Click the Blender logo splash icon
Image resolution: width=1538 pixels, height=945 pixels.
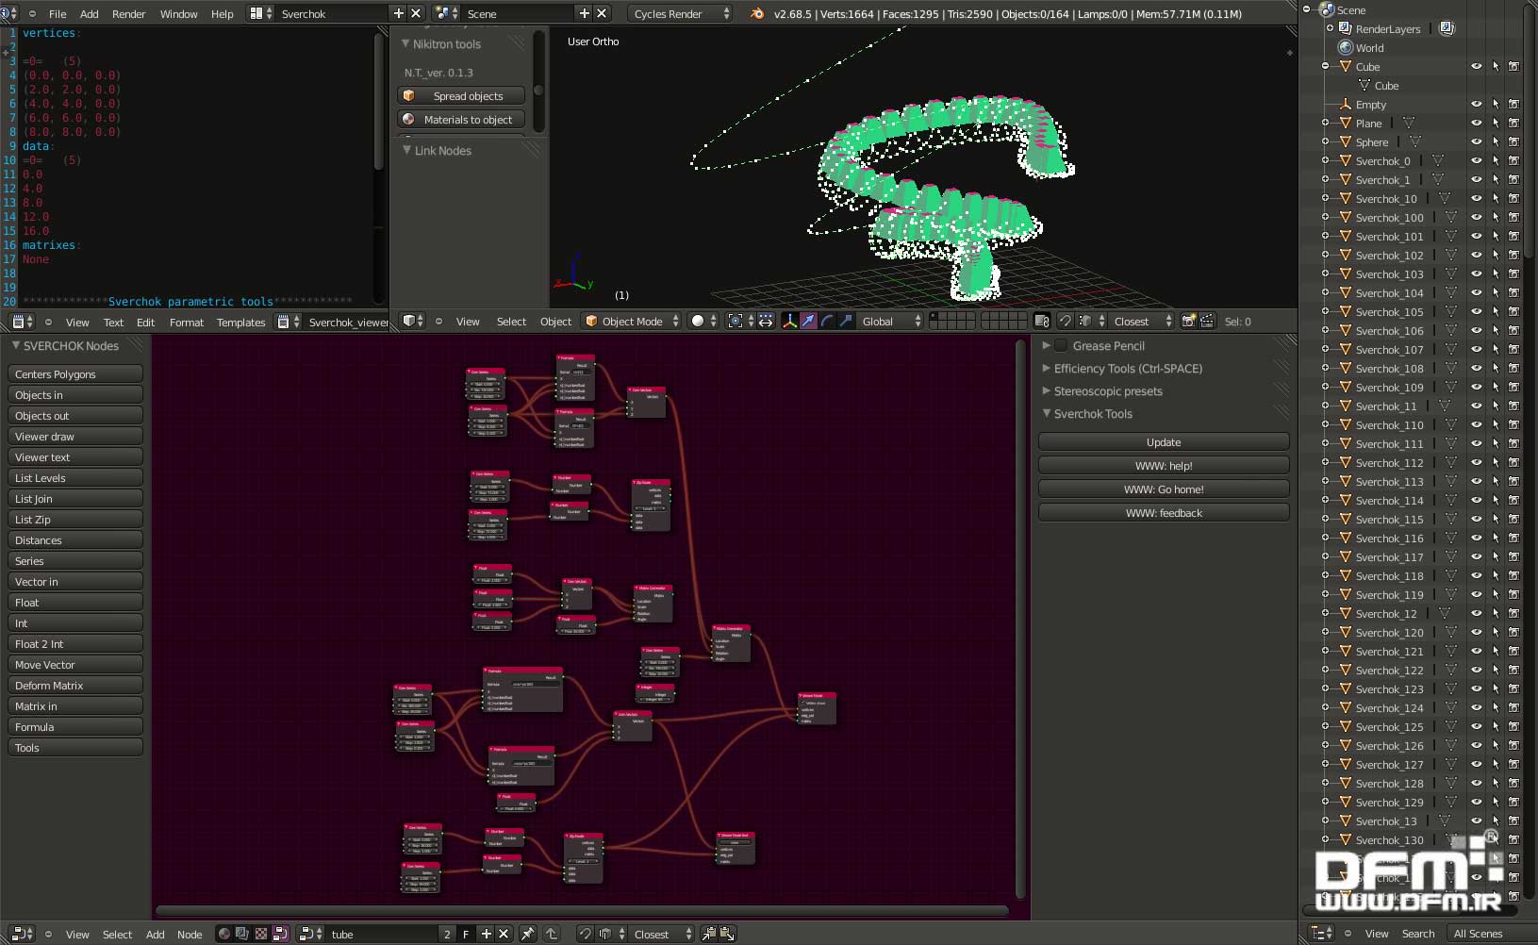756,13
